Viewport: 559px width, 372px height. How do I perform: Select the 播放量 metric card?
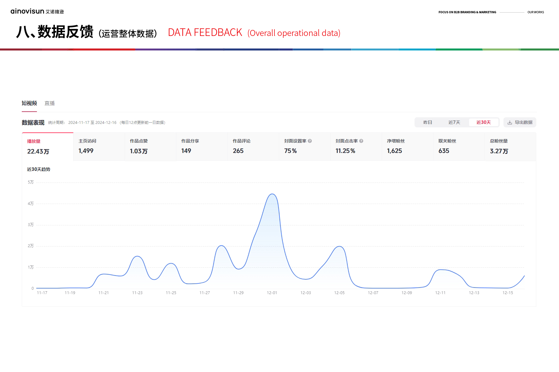pos(48,147)
